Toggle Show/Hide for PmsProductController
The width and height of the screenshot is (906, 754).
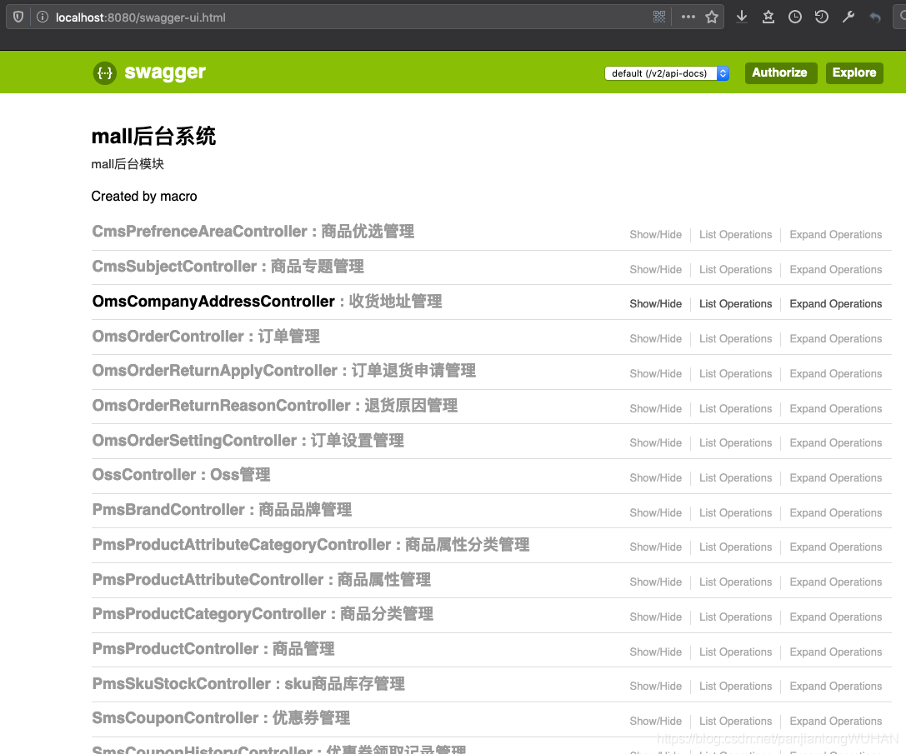[x=655, y=652]
